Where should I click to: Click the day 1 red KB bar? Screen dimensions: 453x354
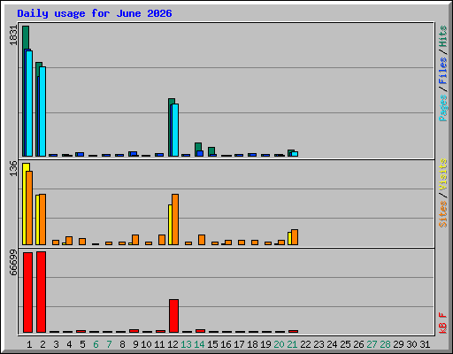coord(27,292)
